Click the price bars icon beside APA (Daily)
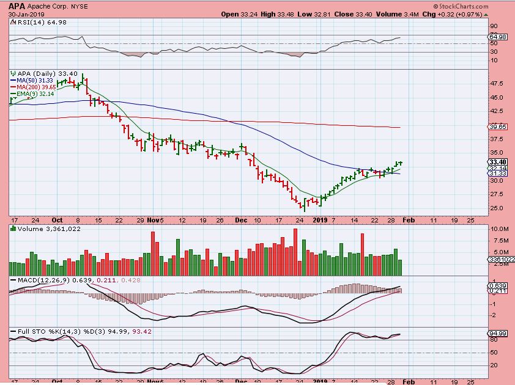Screen dimensions: 515x385 [x=13, y=73]
